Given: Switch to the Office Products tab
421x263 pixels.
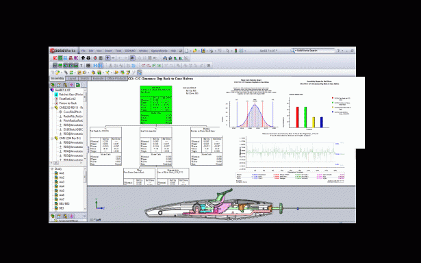Looking at the screenshot, I should coord(116,79).
